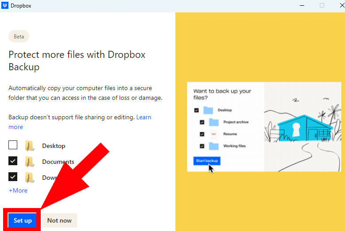Viewport: 345px width, 231px height.
Task: Close the Dropbox window
Action: click(x=342, y=5)
